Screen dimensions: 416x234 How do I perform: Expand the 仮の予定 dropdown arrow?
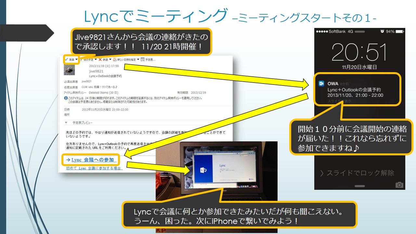point(95,59)
